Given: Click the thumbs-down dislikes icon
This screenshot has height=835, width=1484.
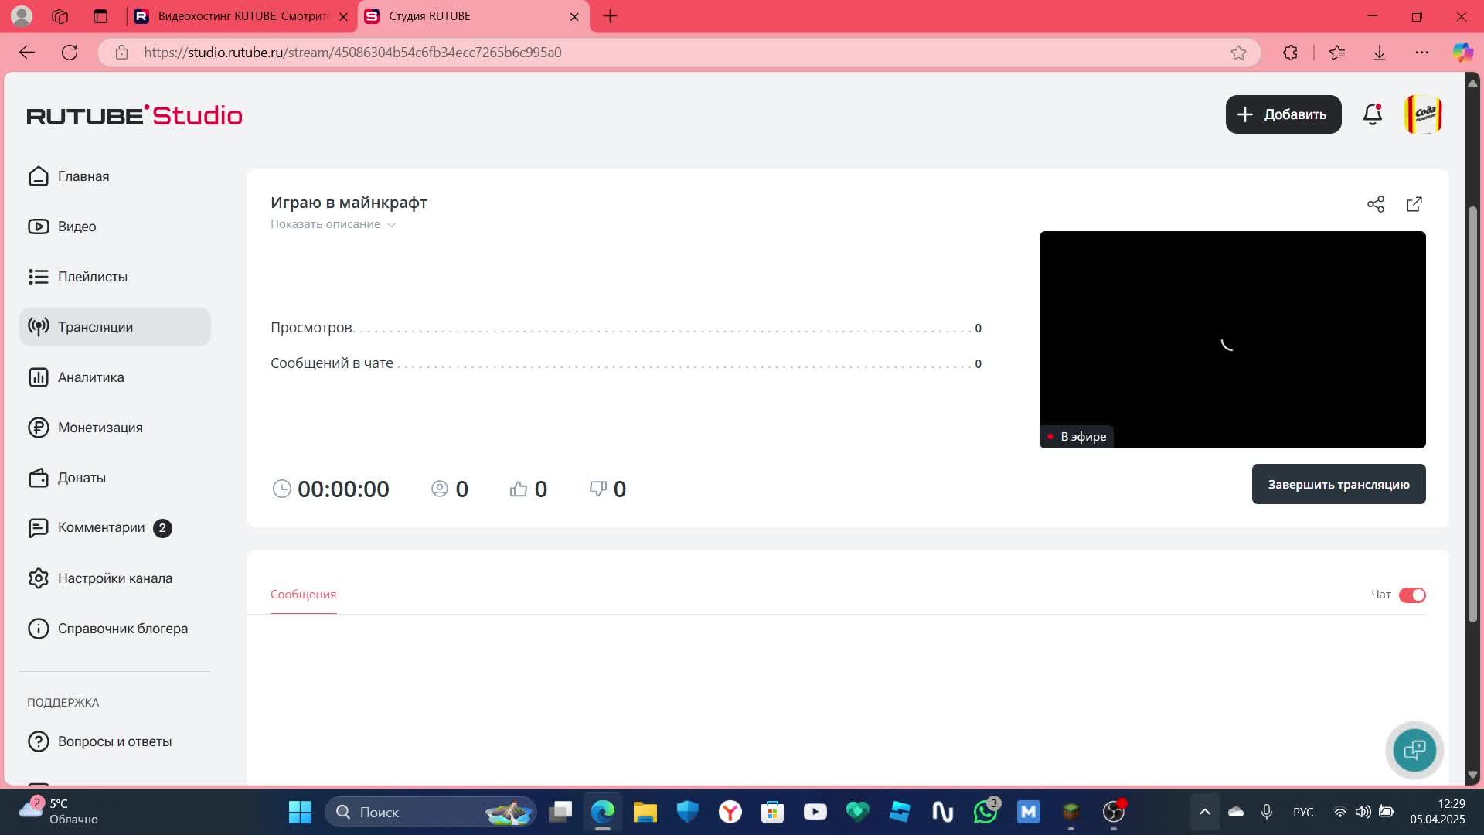Looking at the screenshot, I should (x=597, y=489).
